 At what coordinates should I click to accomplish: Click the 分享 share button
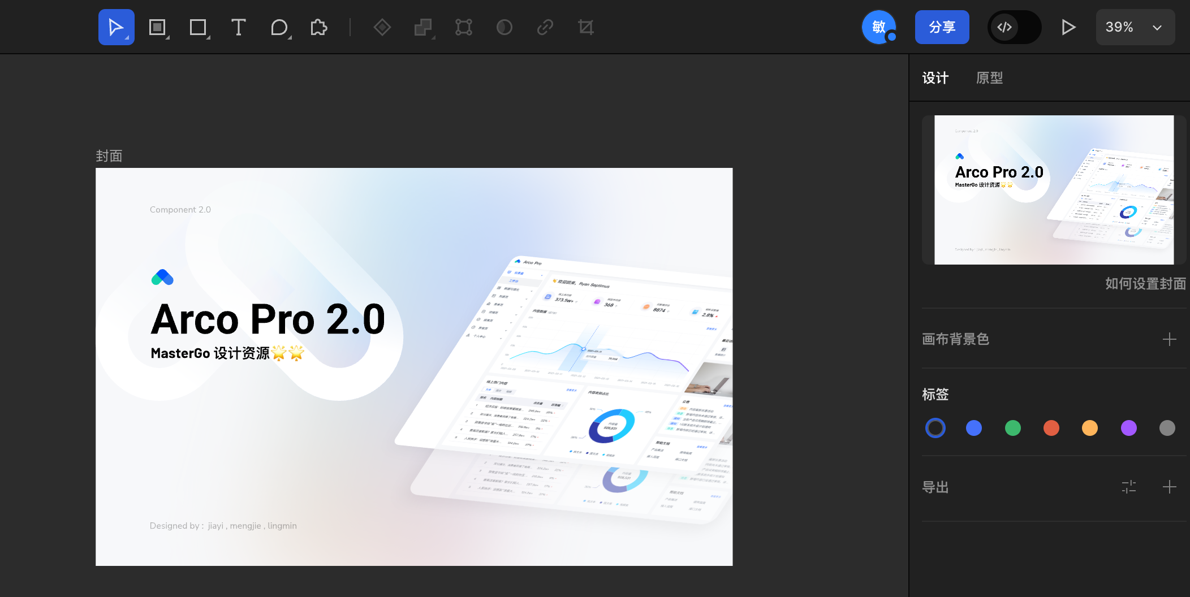point(942,27)
